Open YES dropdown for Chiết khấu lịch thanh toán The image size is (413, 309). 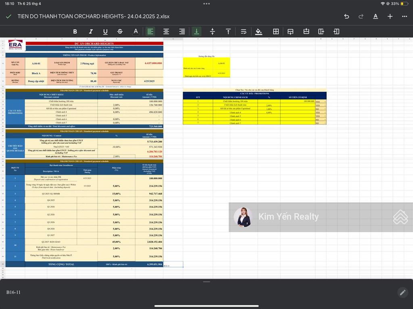coord(321,105)
